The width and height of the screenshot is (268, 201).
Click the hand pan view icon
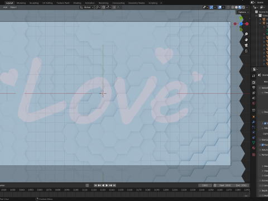pos(246,40)
